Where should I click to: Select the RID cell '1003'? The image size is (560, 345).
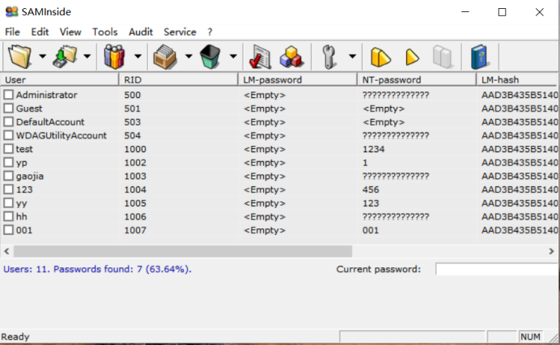[x=135, y=176]
